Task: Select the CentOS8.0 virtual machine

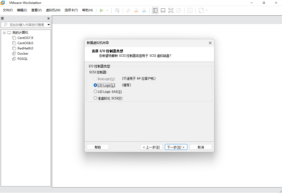Action: tap(25, 43)
